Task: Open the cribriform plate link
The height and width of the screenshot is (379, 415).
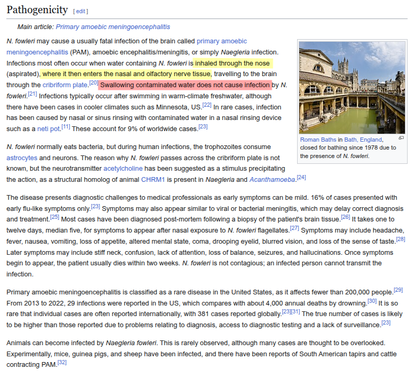Action: pyautogui.click(x=65, y=85)
